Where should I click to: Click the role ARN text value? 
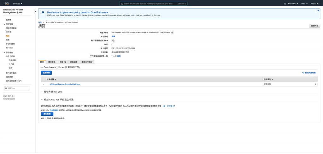coord(141,33)
